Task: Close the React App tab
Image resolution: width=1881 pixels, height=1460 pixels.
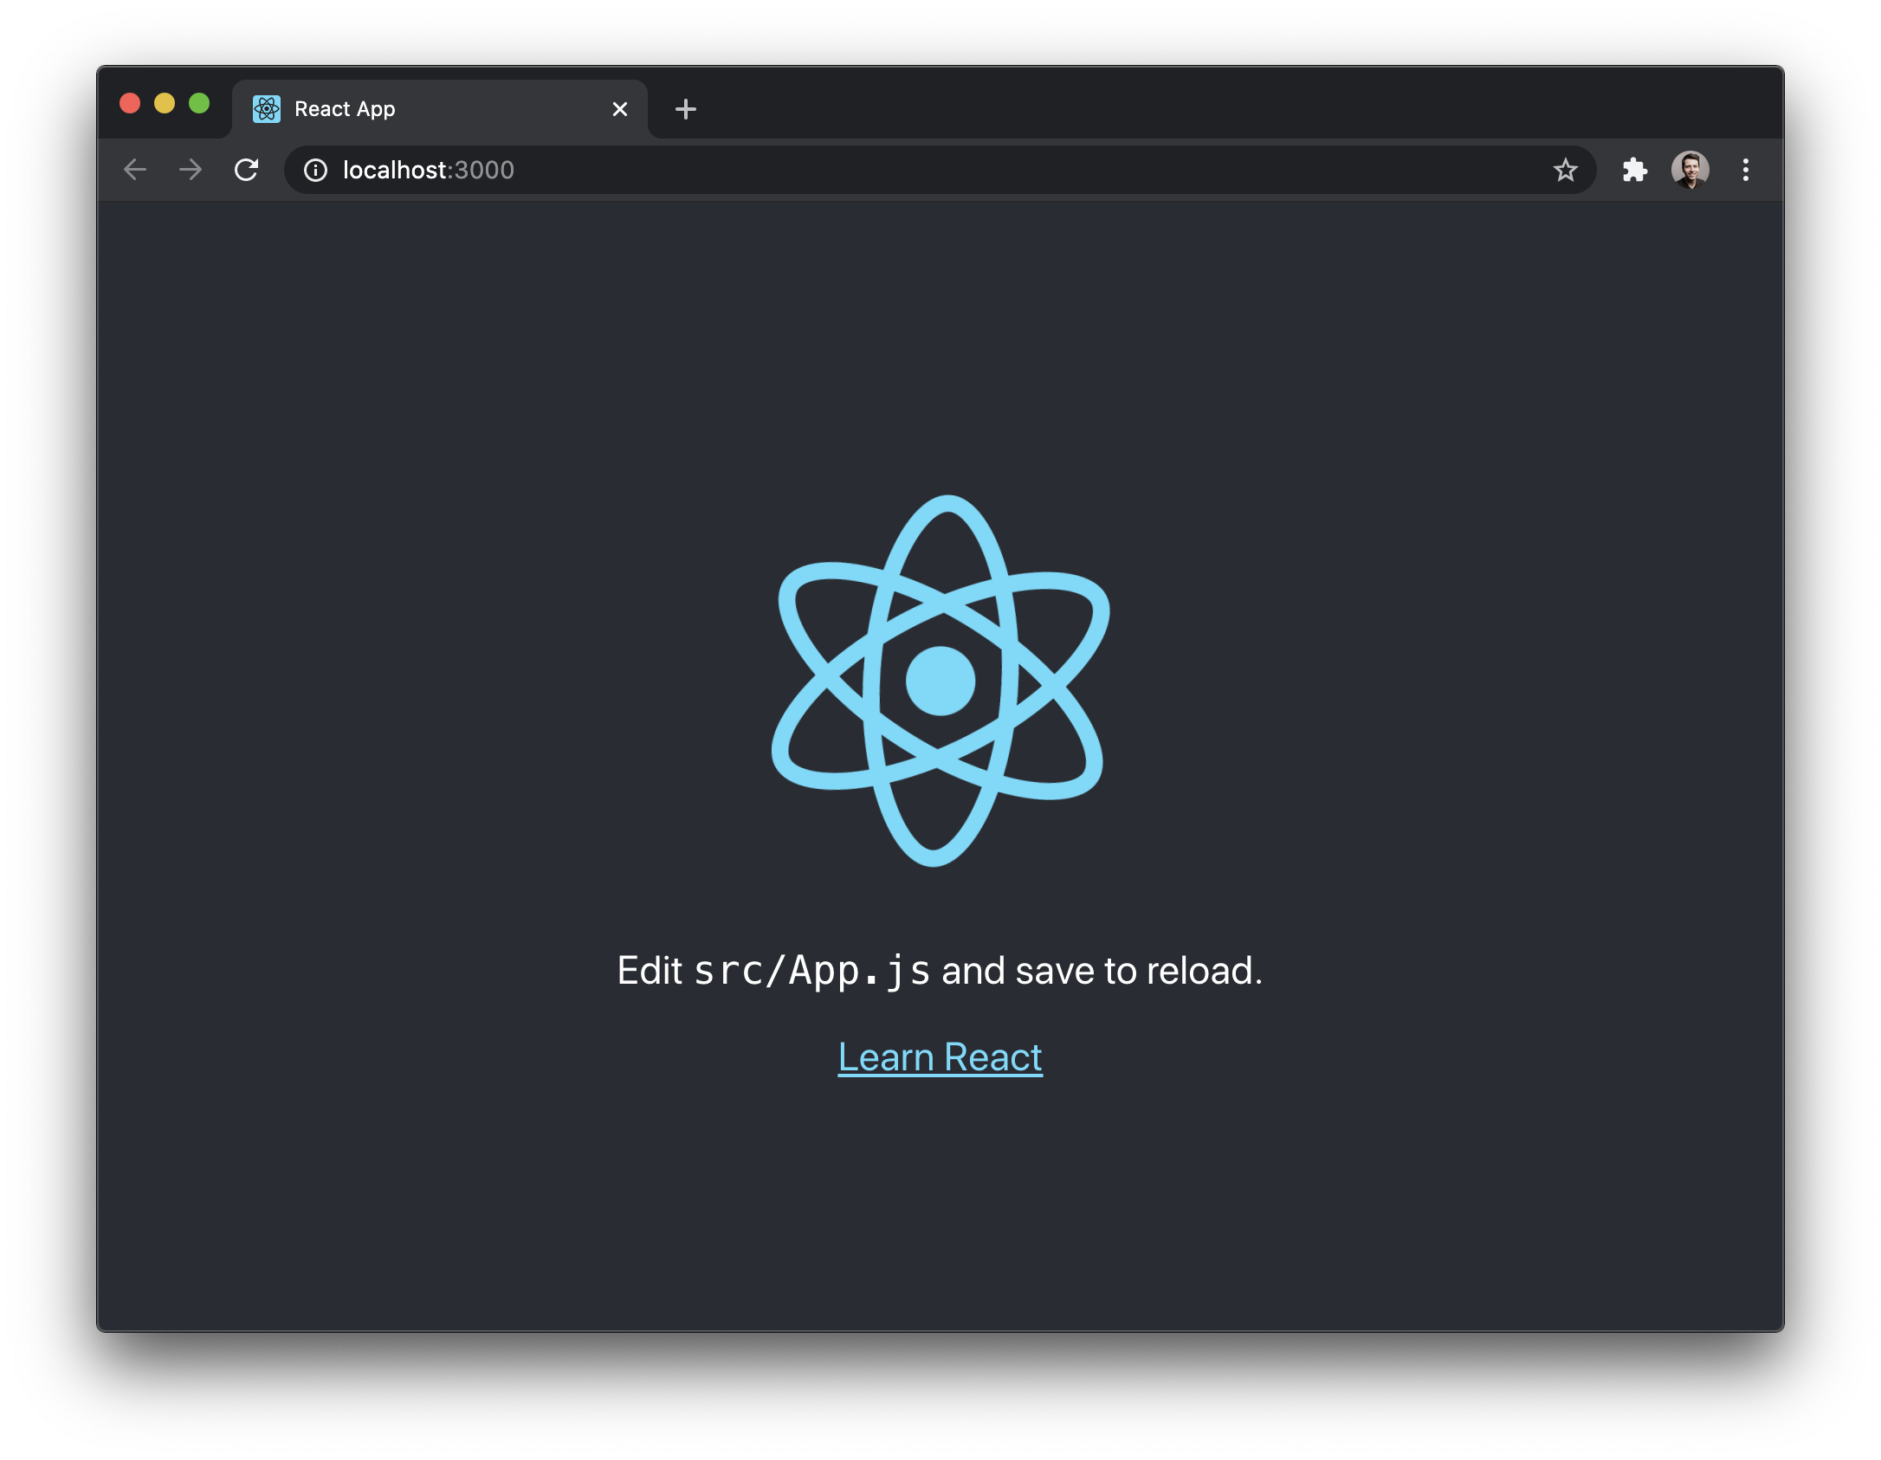Action: 620,109
